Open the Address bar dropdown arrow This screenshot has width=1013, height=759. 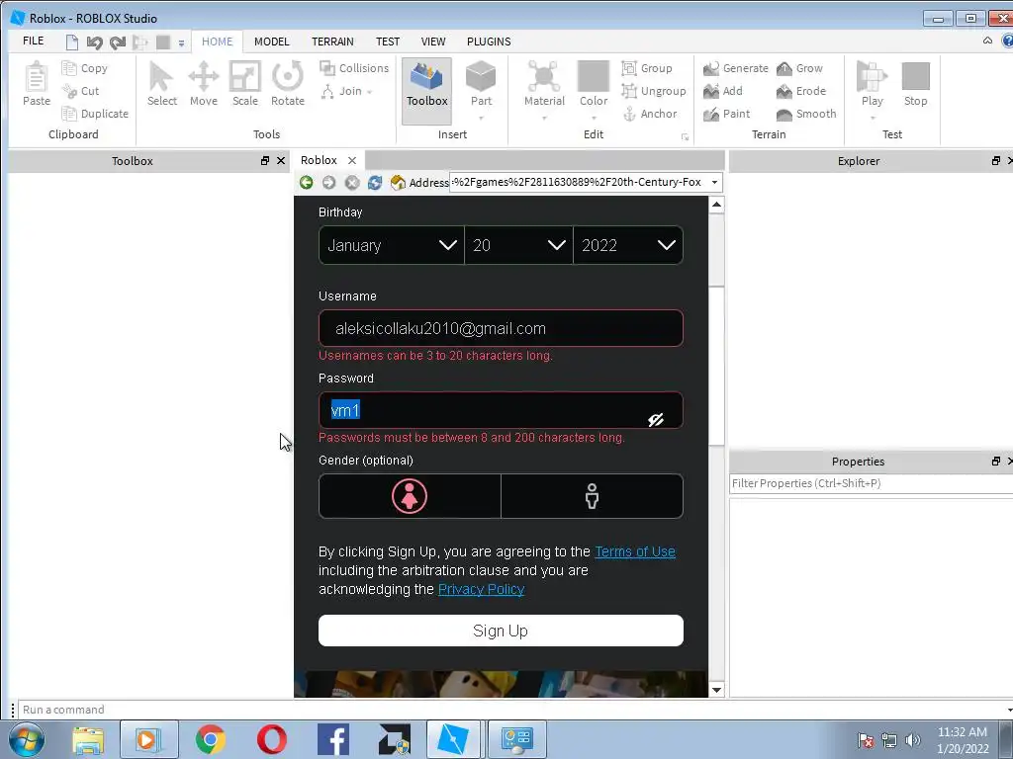coord(714,182)
